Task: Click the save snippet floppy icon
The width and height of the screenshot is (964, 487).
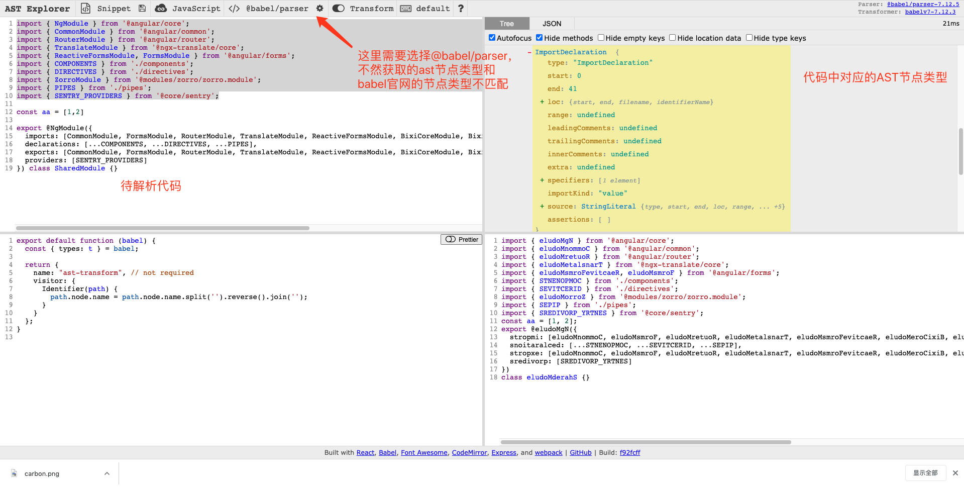Action: [142, 8]
